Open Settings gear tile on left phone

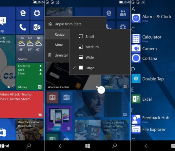pyautogui.click(x=37, y=13)
